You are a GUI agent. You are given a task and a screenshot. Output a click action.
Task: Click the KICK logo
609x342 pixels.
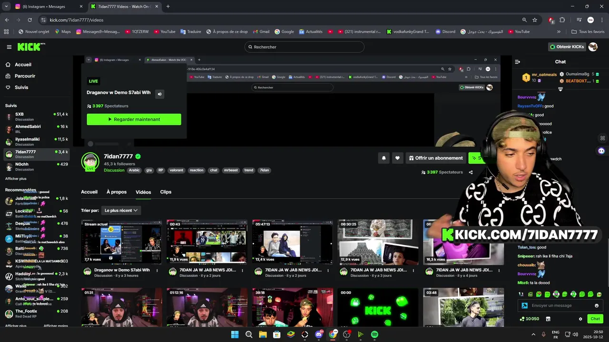coord(31,47)
